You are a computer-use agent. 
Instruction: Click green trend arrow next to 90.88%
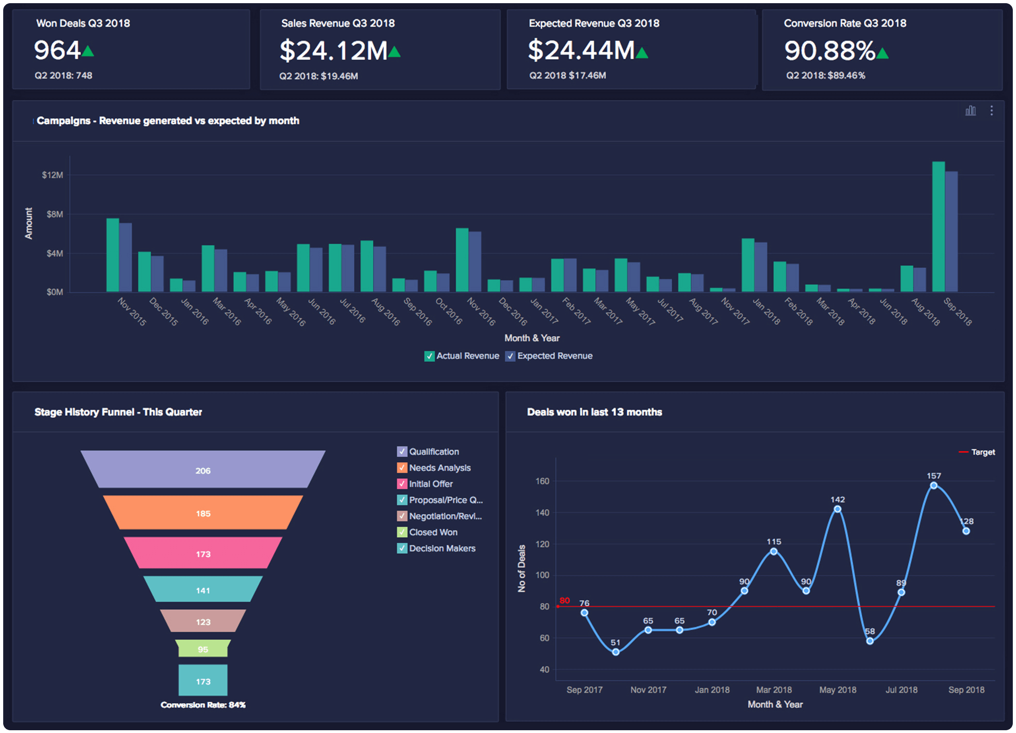882,54
